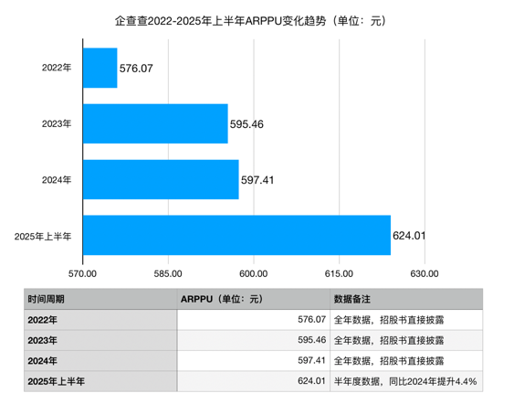Screen dimensions: 514x404
Task: Select the 2025年上半年 row header in table
Action: tap(100, 381)
